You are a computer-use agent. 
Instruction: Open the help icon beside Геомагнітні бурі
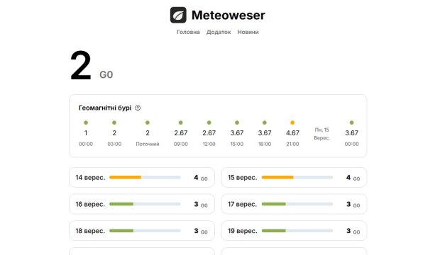pos(138,108)
